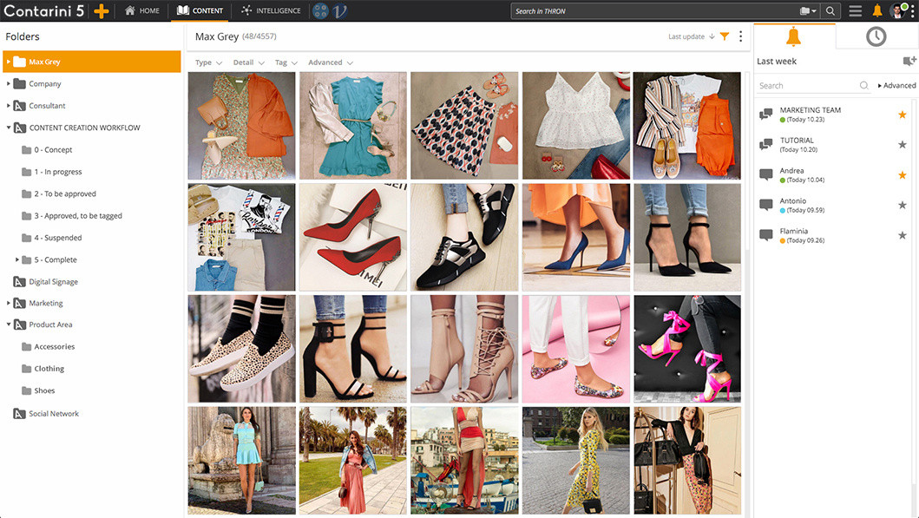Sort by Last update
This screenshot has height=518, width=919.
686,36
